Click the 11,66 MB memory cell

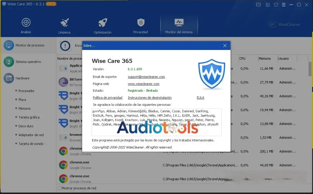tap(267, 68)
